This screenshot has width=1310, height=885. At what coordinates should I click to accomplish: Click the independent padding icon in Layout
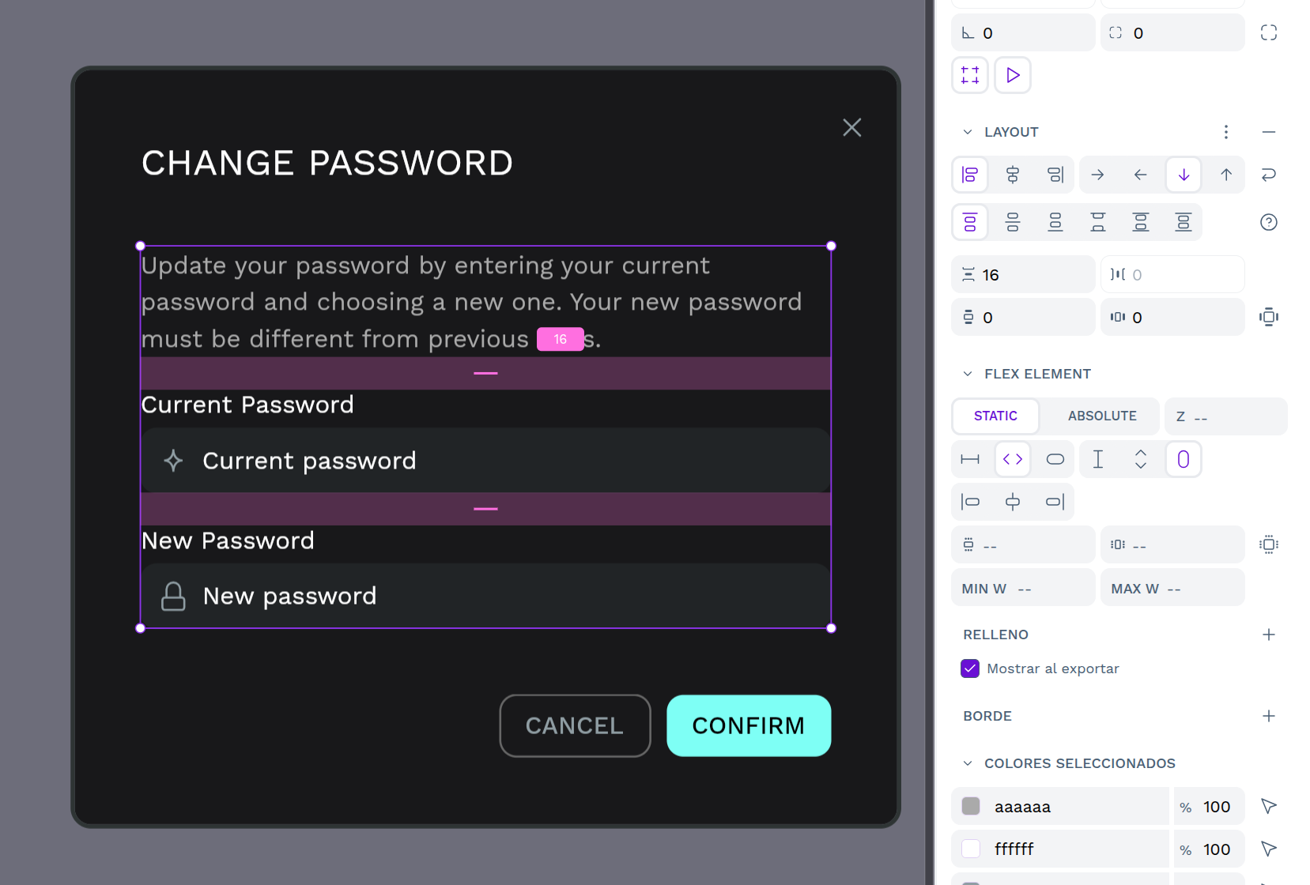pos(1268,317)
